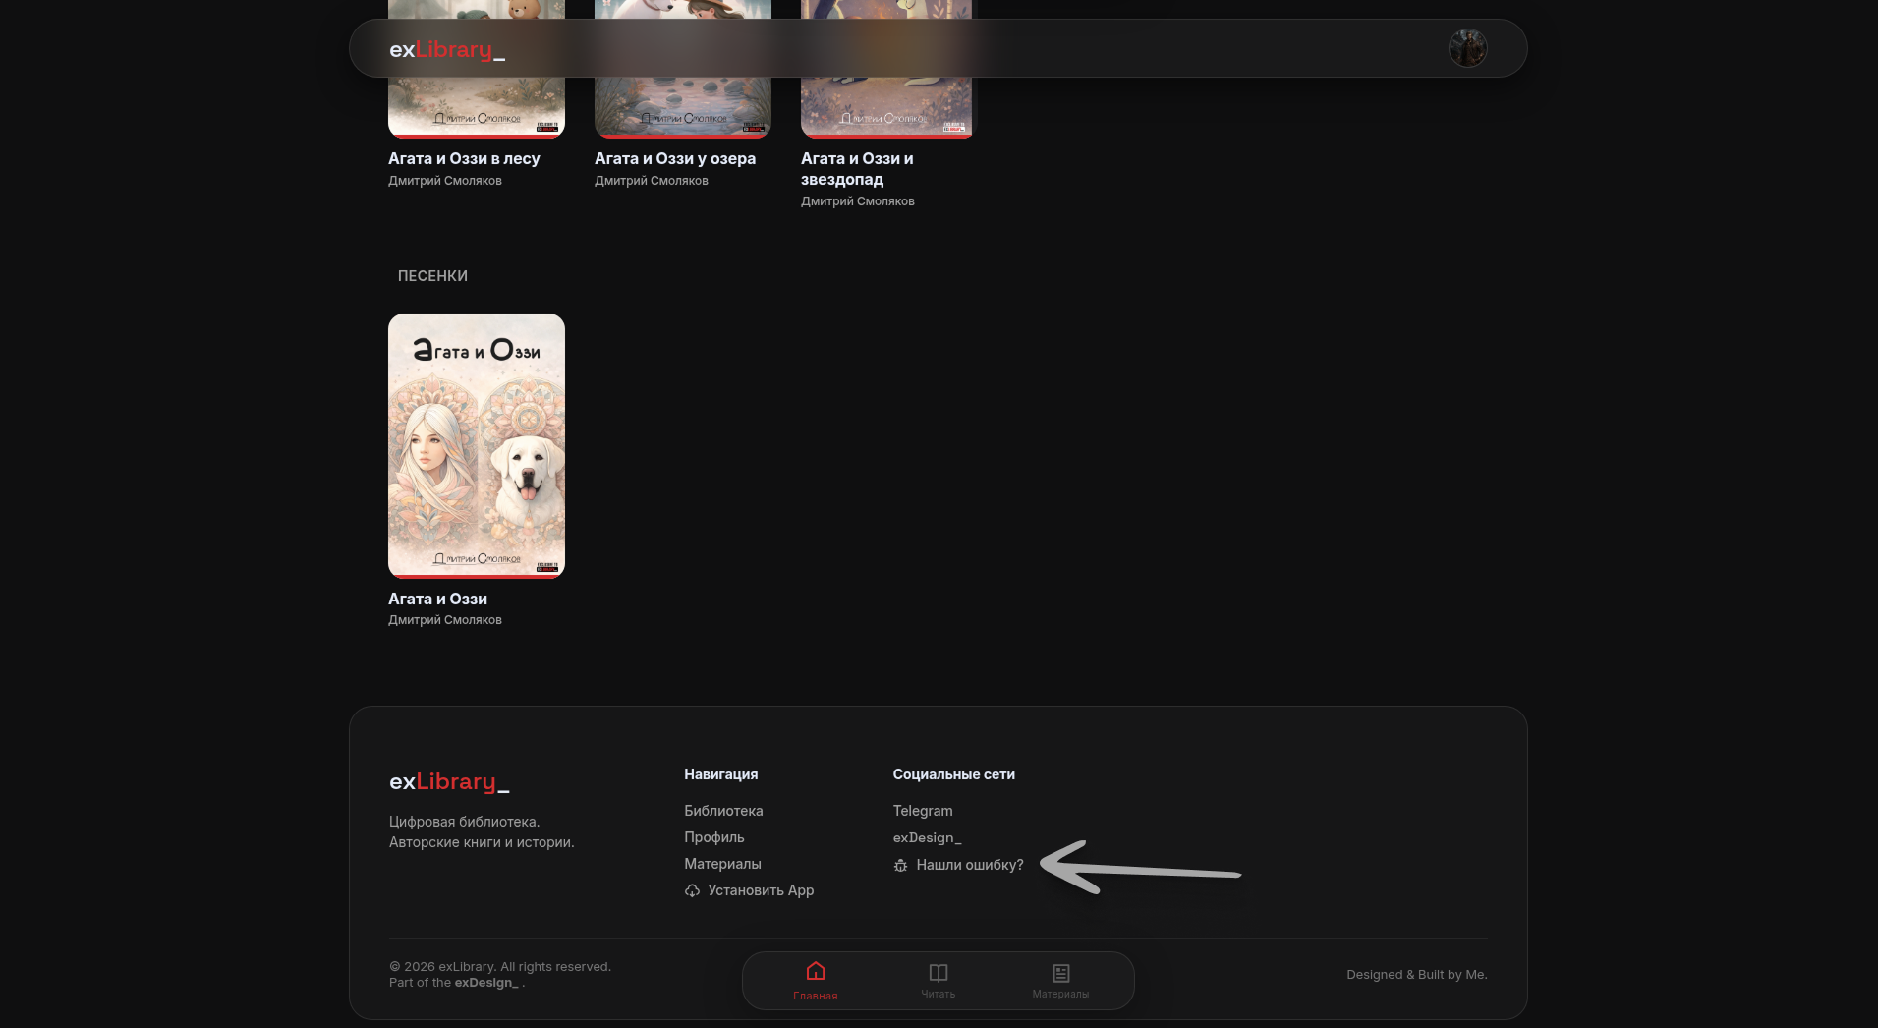Open the Telegram social link
Viewport: 1878px width, 1028px height.
[x=922, y=811]
